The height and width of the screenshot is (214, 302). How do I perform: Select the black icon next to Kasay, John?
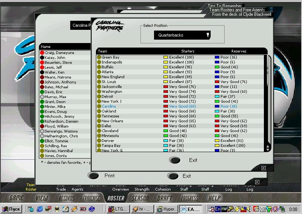tap(42, 58)
